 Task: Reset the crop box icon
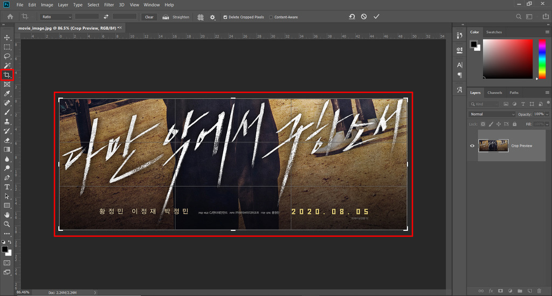coord(351,17)
